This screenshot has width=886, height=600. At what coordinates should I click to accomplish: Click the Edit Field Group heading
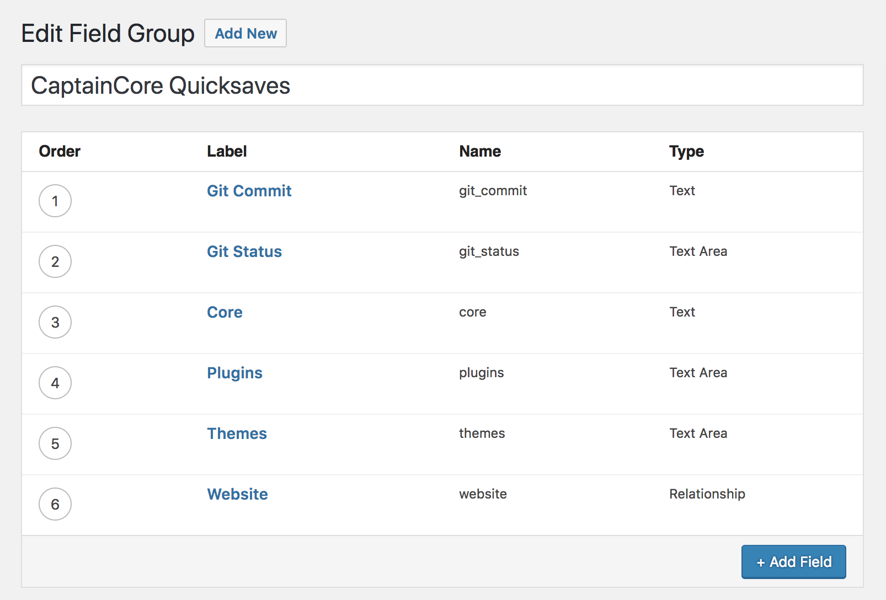coord(108,34)
